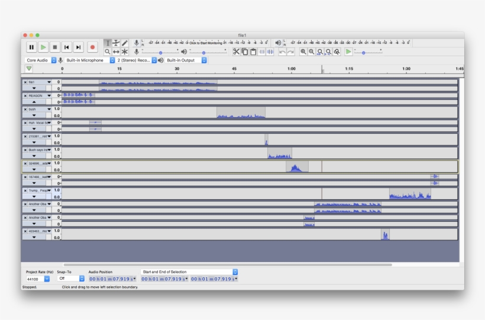
Task: Click Fit project to width icon
Action: tap(328, 51)
